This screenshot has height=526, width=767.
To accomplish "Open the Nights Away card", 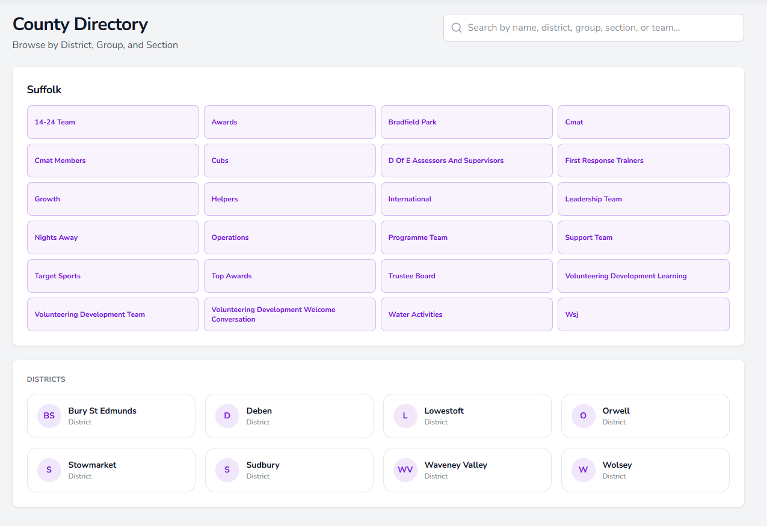I will tap(113, 237).
